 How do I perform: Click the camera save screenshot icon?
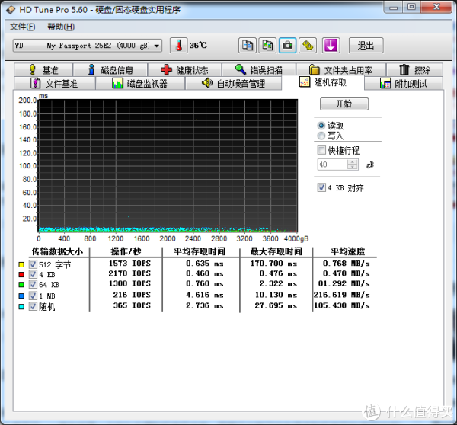[288, 46]
